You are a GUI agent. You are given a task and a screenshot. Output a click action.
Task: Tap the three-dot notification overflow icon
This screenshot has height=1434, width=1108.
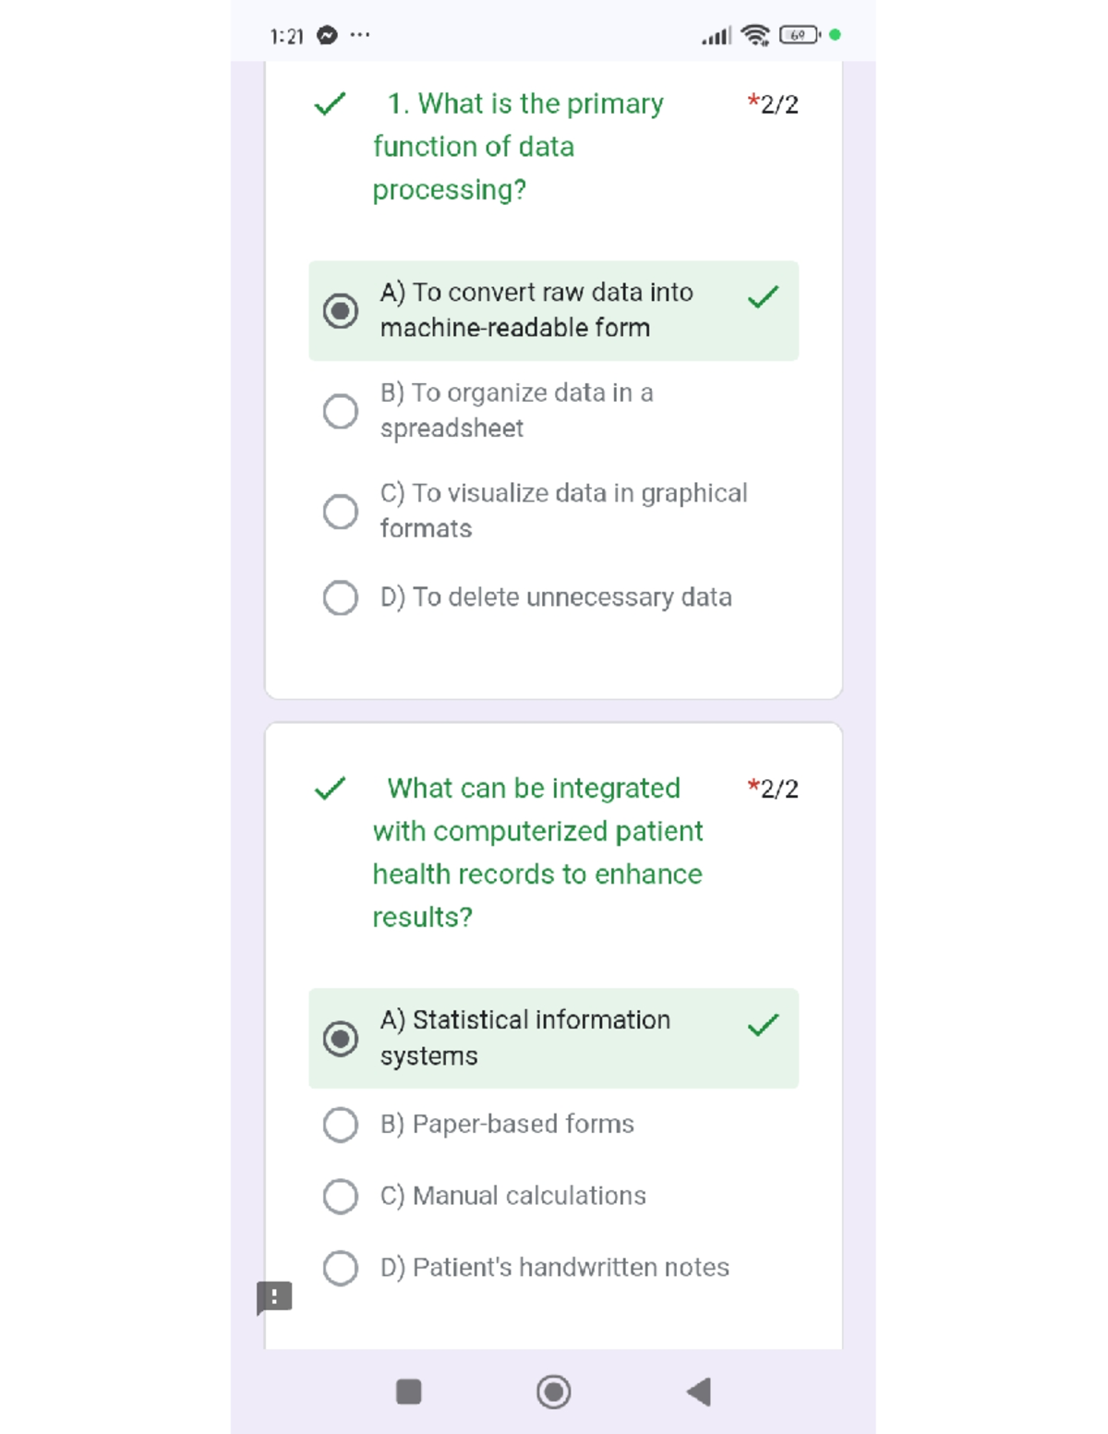click(360, 35)
